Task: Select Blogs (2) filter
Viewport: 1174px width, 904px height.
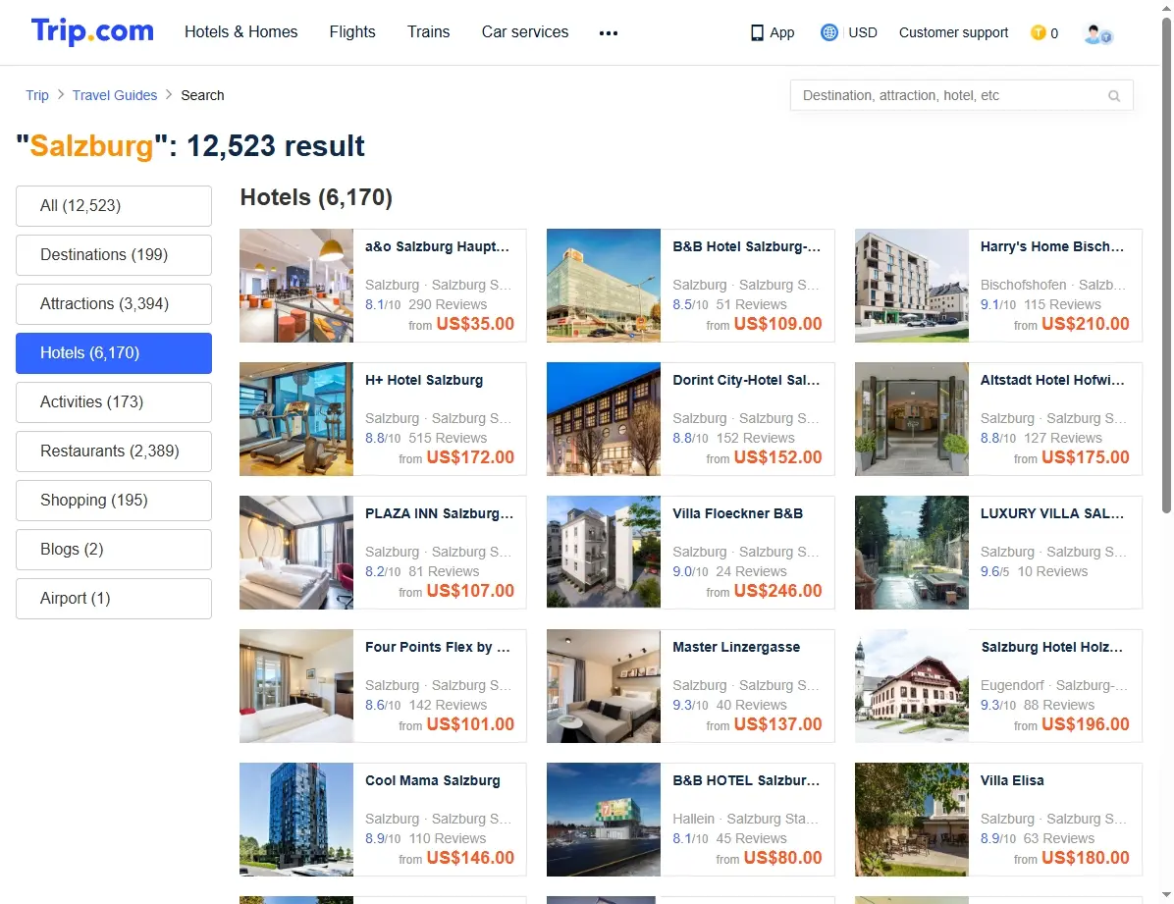Action: (114, 549)
